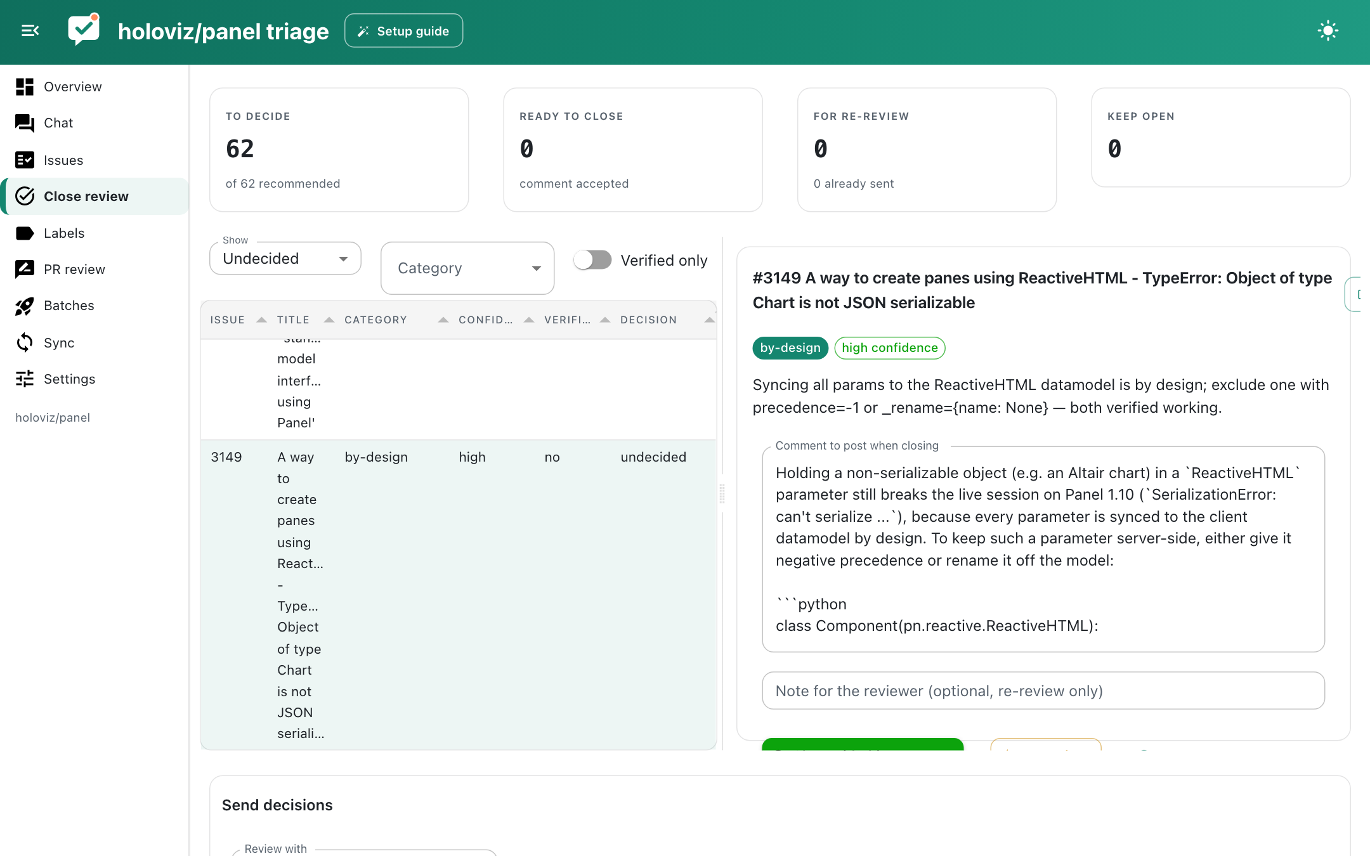Open Batches rocket icon
This screenshot has height=856, width=1370.
pos(25,306)
